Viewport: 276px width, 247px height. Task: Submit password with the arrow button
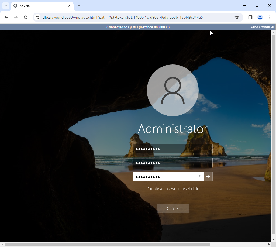pos(208,177)
